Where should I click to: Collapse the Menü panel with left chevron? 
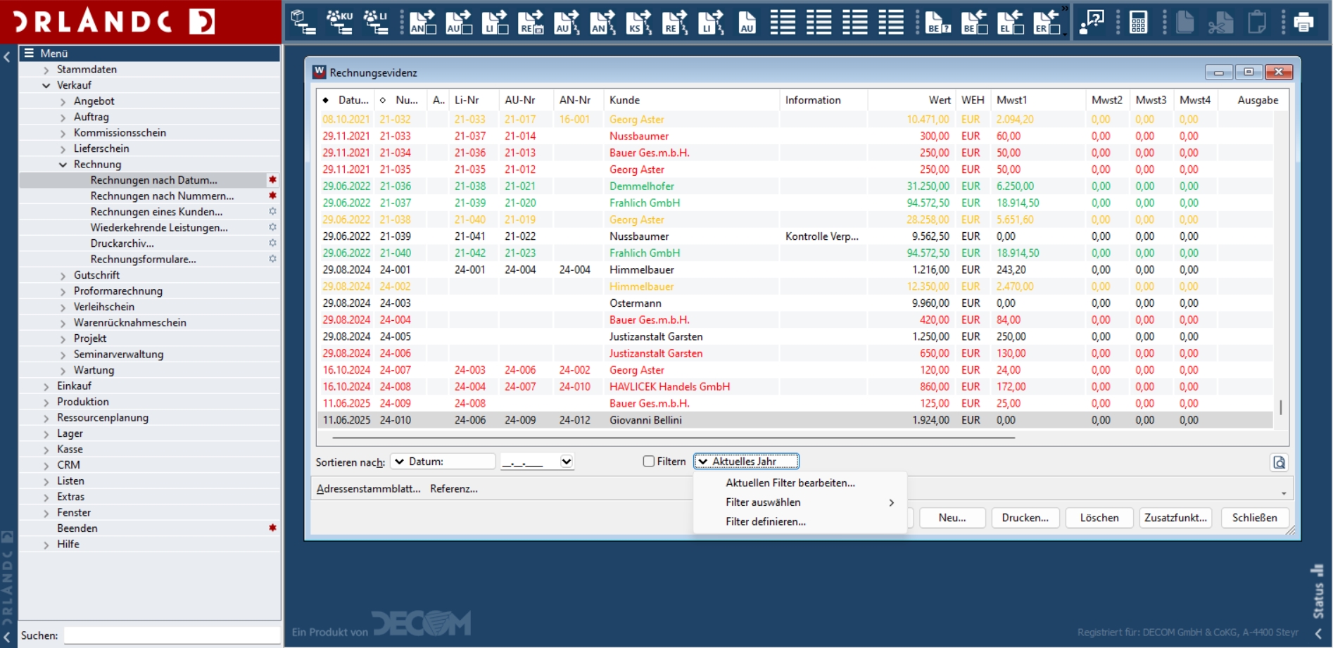click(7, 57)
